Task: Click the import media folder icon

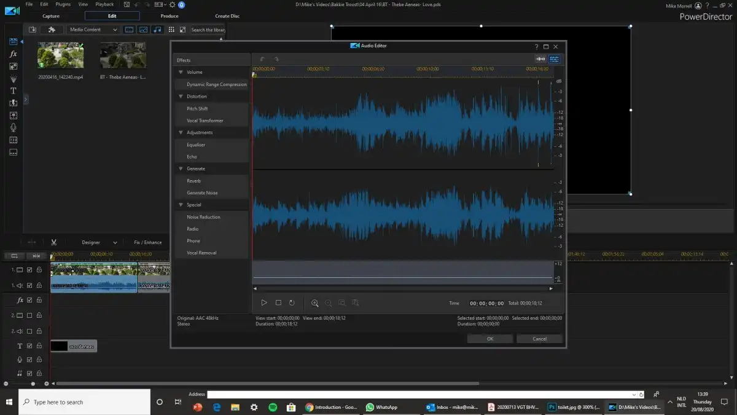Action: (x=33, y=30)
